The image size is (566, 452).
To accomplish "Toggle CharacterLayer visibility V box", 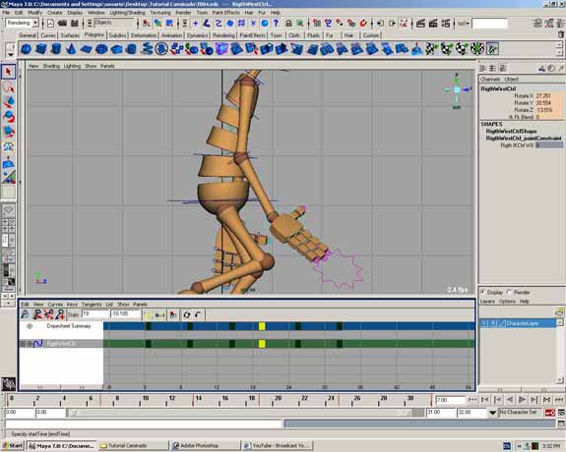I will (484, 323).
